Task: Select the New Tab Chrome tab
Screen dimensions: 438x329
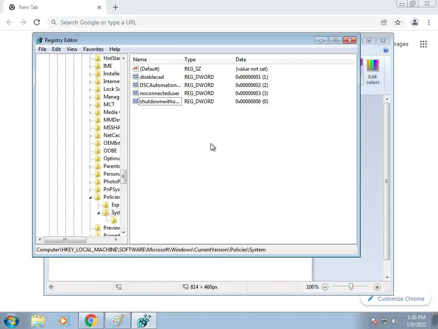Action: pos(54,7)
